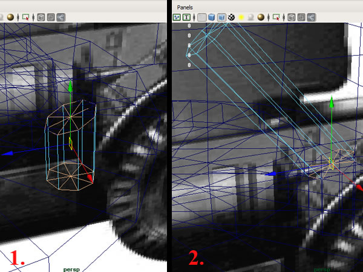Click yellow center manipulator handle in viewport 2
Viewport: 363px width, 272px height.
[332, 163]
